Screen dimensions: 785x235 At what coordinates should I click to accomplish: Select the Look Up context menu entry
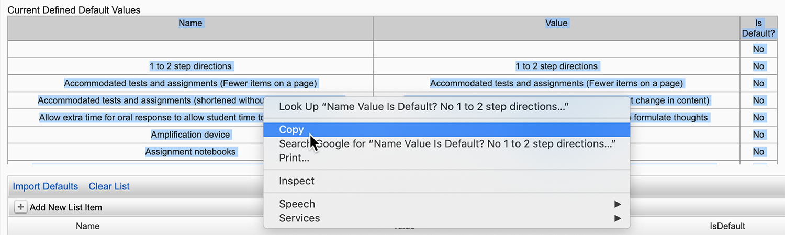[423, 106]
